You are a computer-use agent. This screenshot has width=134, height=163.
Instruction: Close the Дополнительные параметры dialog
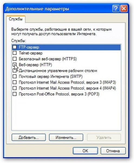pos(124,9)
